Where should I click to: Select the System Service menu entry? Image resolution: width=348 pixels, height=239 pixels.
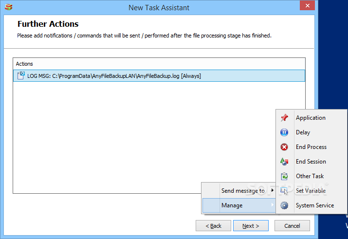311,205
